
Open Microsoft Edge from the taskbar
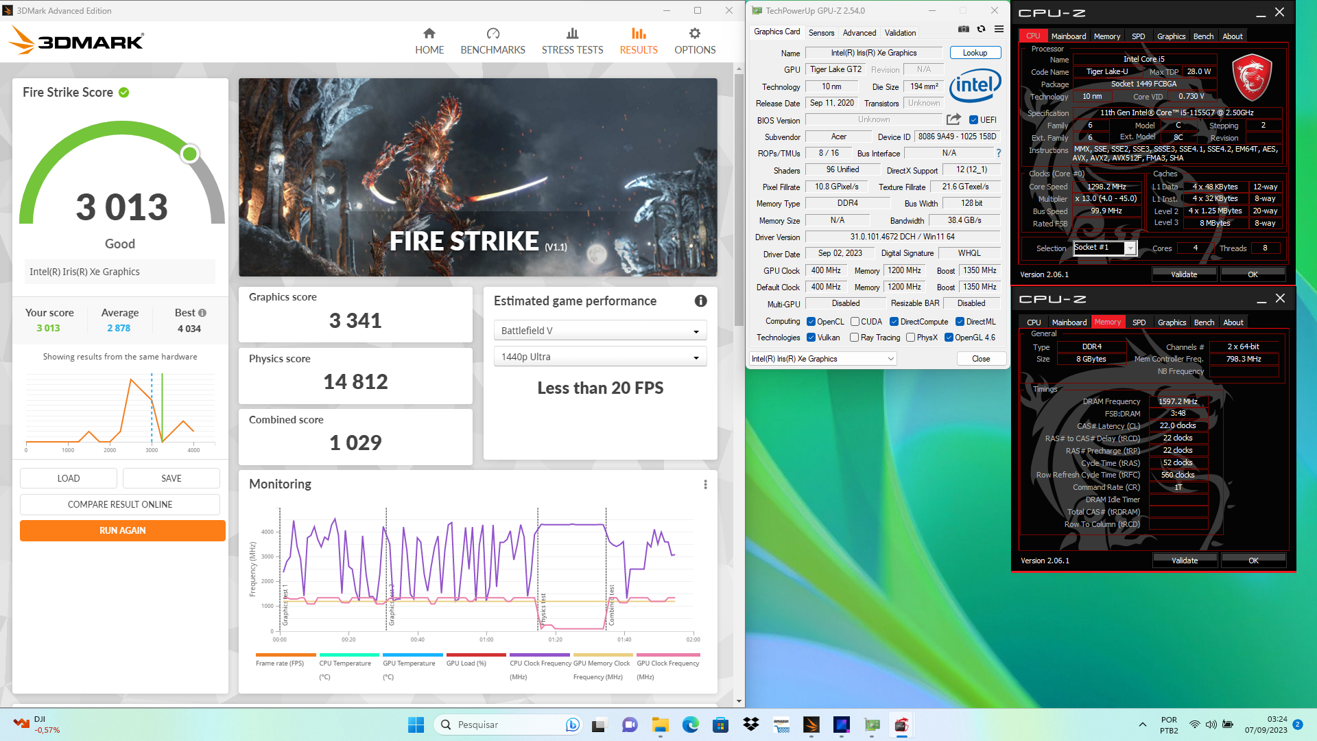[690, 725]
